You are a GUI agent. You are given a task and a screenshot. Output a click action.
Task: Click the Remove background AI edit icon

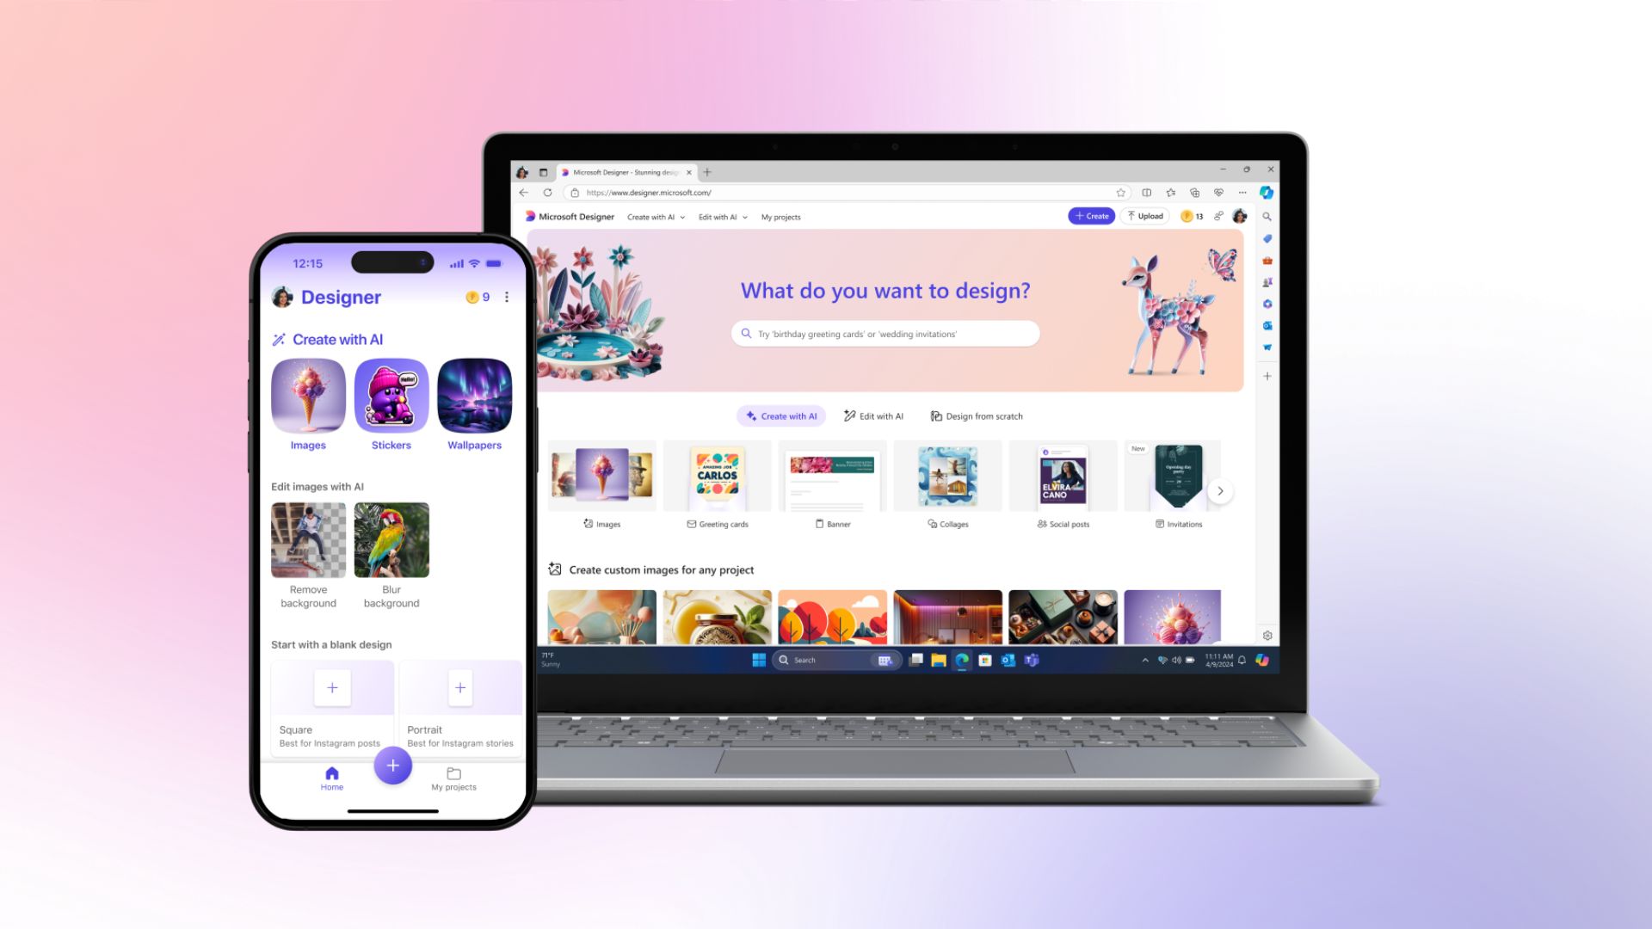coord(309,540)
